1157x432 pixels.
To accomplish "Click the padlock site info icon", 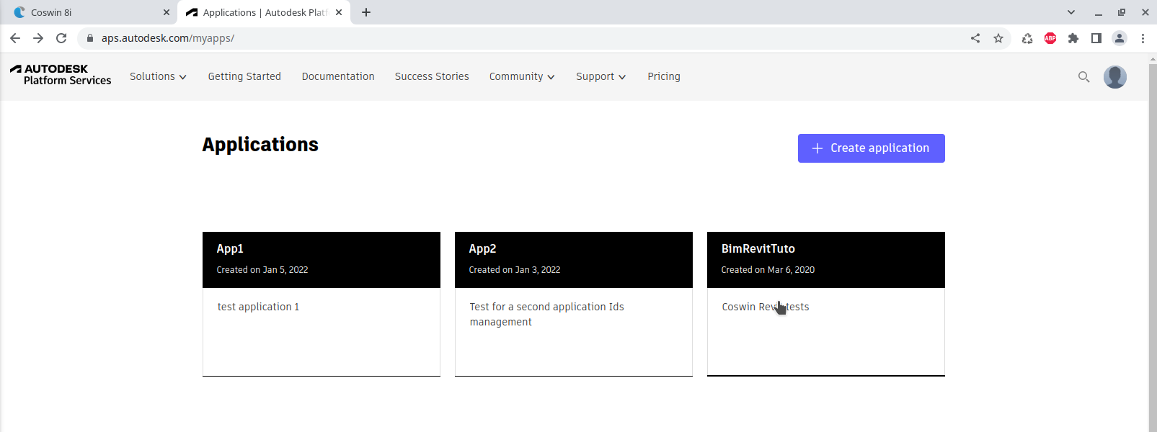I will tap(90, 38).
